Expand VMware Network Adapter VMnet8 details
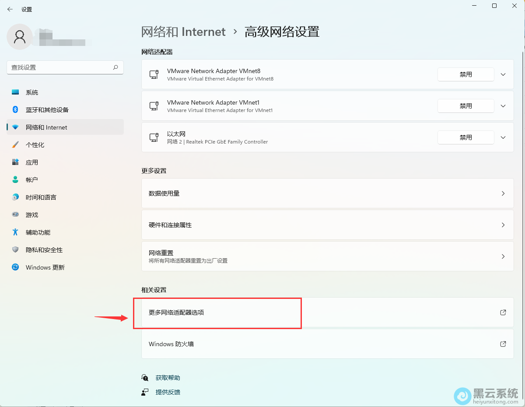Screen dimensions: 525x407 (x=503, y=74)
